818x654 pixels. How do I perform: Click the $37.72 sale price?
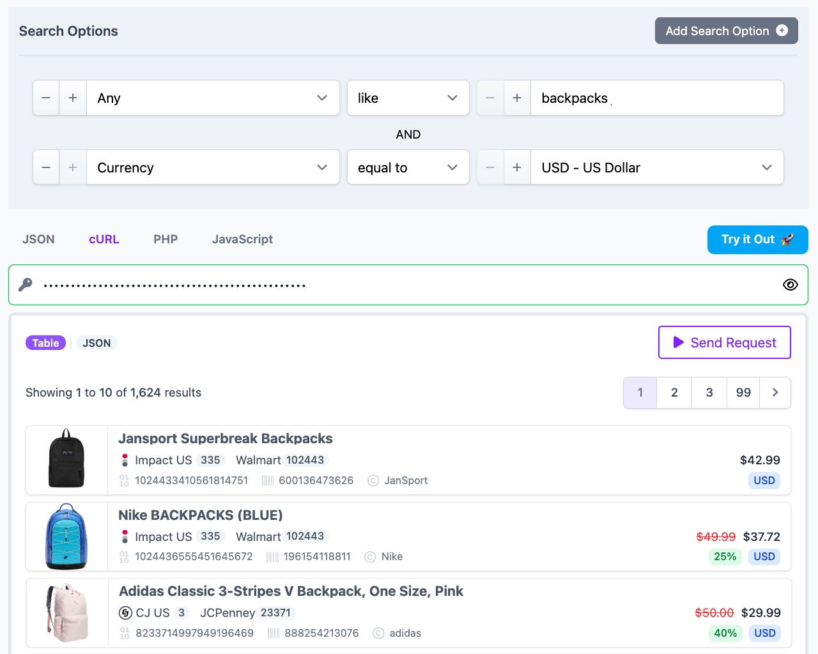762,536
